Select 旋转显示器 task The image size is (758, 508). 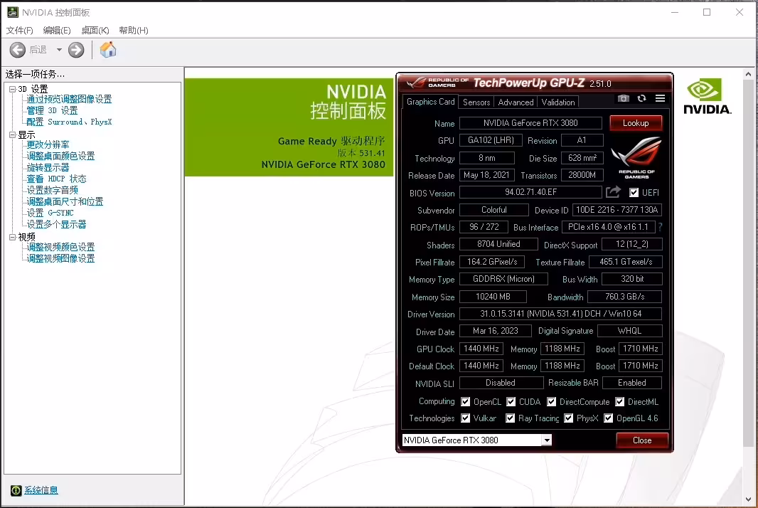tap(48, 167)
